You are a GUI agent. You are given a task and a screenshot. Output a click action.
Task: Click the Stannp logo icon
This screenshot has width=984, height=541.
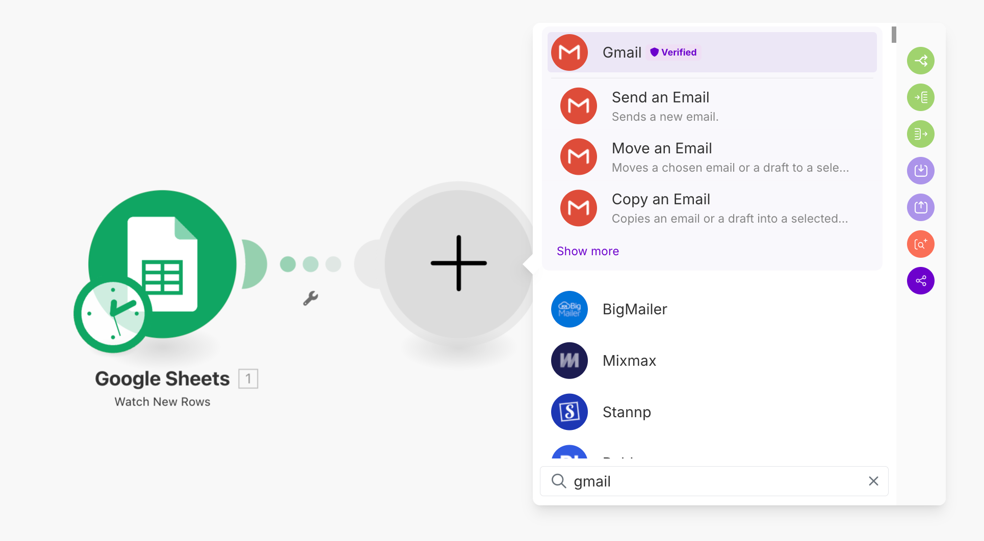point(569,412)
